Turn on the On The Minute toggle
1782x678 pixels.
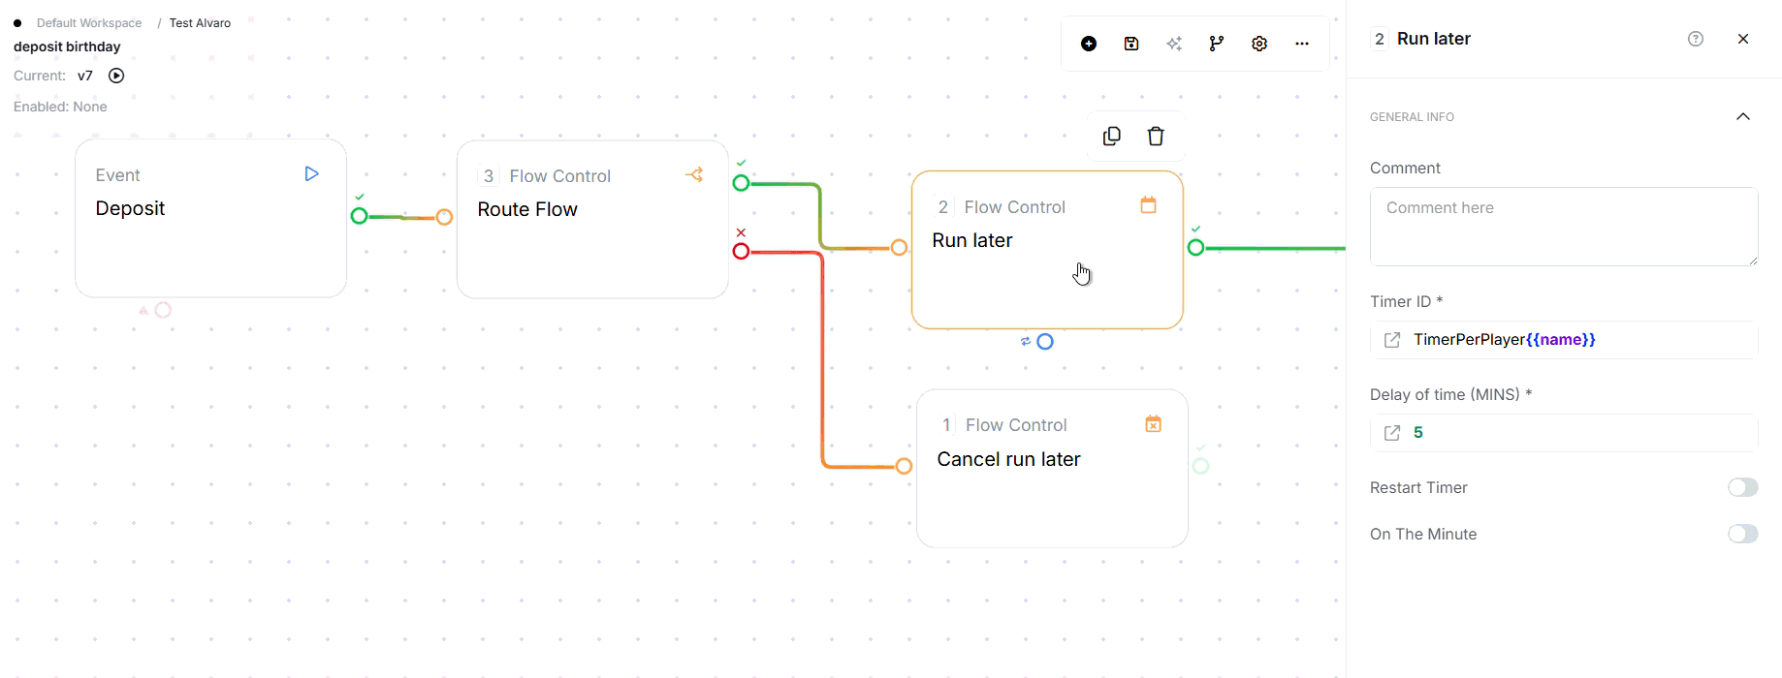[x=1742, y=534]
